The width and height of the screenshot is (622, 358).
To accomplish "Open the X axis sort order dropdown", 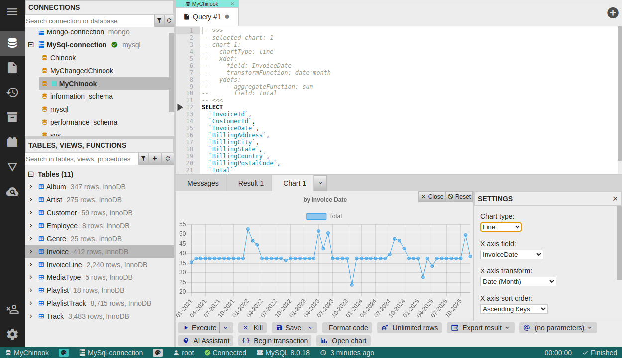I will tap(514, 309).
